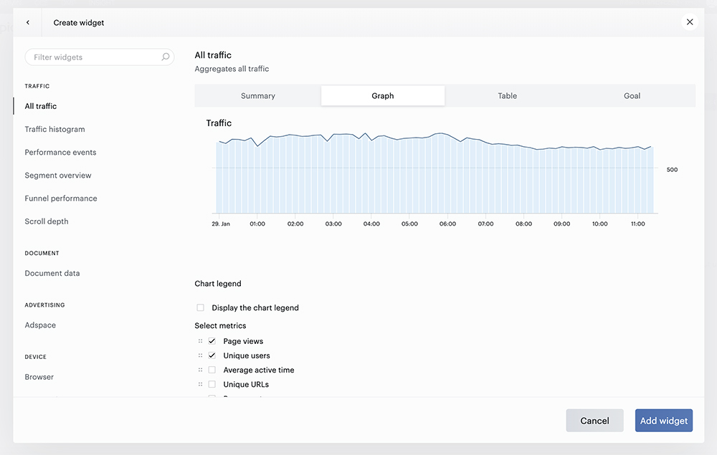This screenshot has height=455, width=717.
Task: Click the Cancel button
Action: coord(594,421)
